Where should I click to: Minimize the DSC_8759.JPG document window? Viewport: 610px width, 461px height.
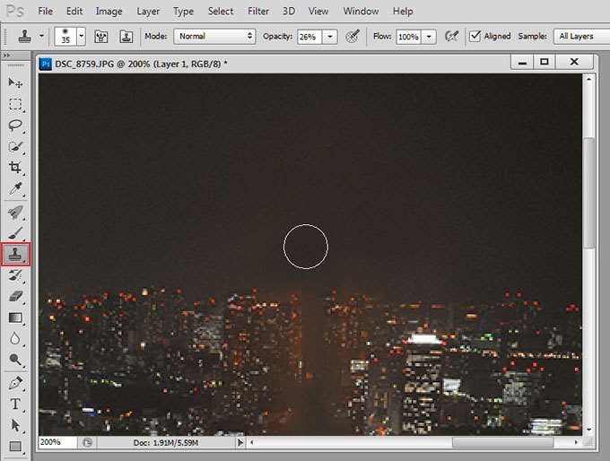pos(522,62)
